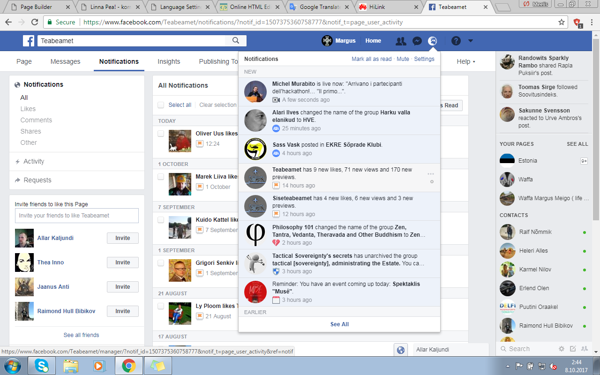Filter notifications by Comments

tap(36, 120)
